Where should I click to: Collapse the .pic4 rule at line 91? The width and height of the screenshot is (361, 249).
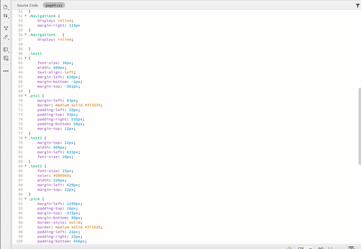[x=26, y=199]
